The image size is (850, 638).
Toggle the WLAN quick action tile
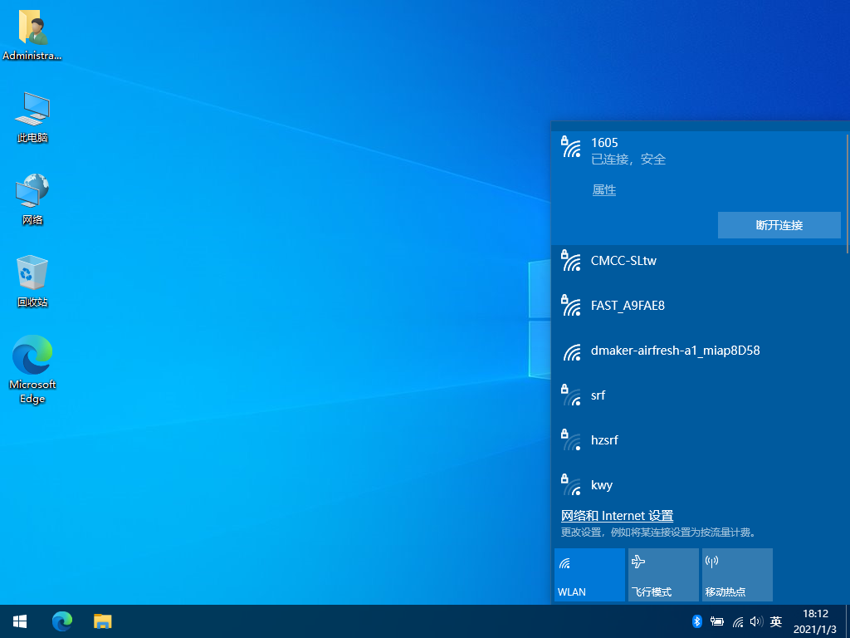[x=589, y=575]
